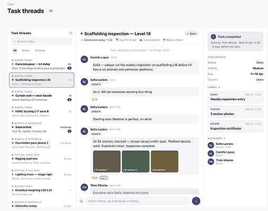Image resolution: width=268 pixels, height=211 pixels.
Task: Open Scaffolding inspection L18 thread
Action: click(42, 80)
